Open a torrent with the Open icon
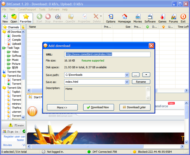The image size is (190, 155). pos(14,18)
